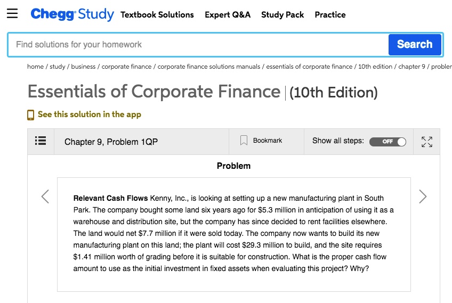Click the blue Search button

(415, 44)
